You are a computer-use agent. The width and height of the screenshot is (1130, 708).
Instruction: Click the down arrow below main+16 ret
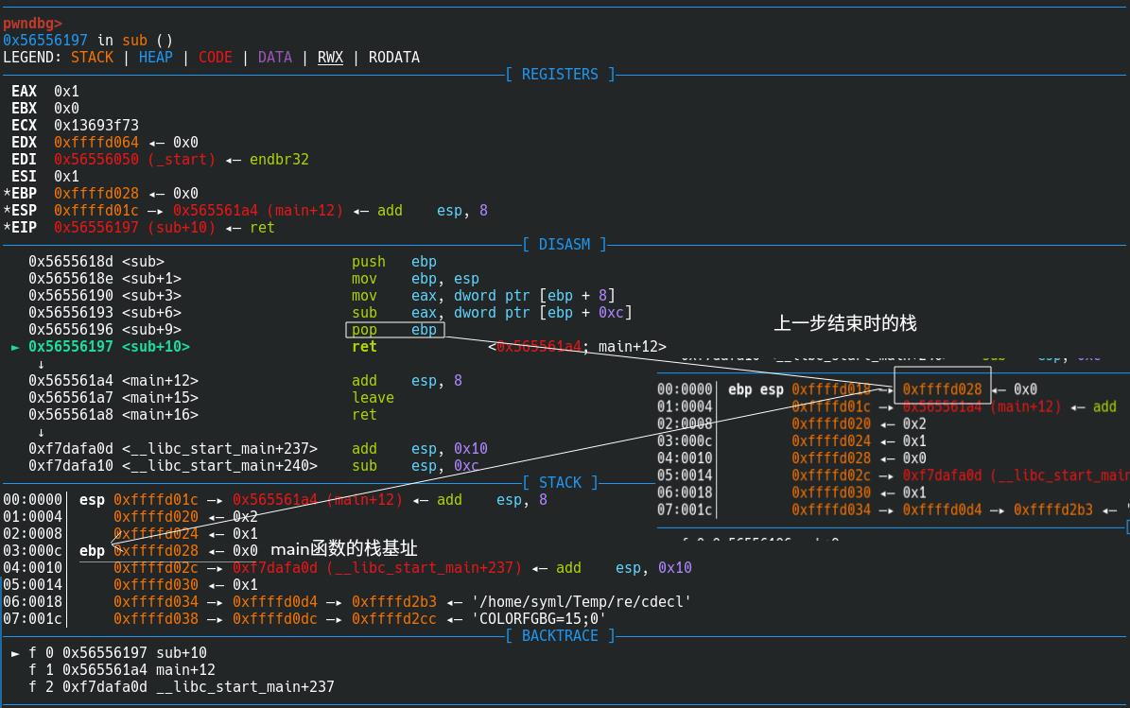[41, 432]
